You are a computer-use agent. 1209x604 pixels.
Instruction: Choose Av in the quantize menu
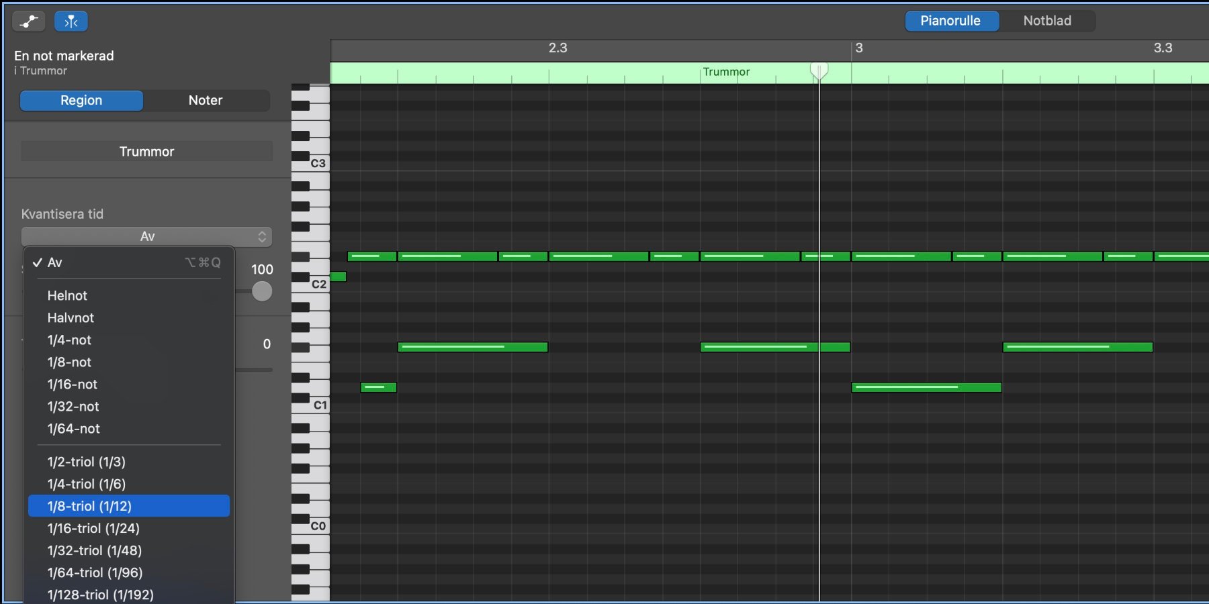tap(55, 262)
